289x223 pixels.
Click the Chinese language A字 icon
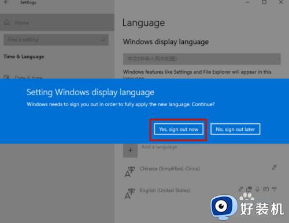(129, 172)
